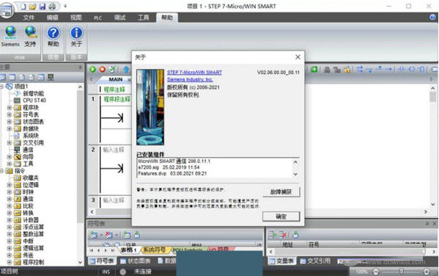The image size is (439, 276).
Task: Expand the 状态图表 tree node
Action: (10, 121)
